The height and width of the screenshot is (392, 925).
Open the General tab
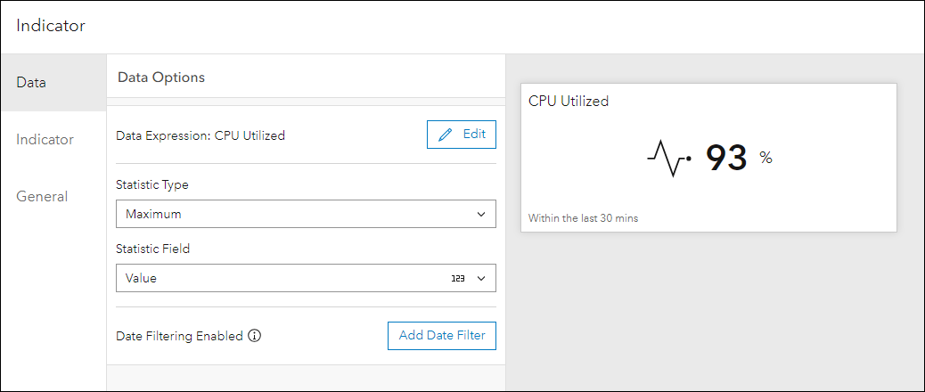42,196
